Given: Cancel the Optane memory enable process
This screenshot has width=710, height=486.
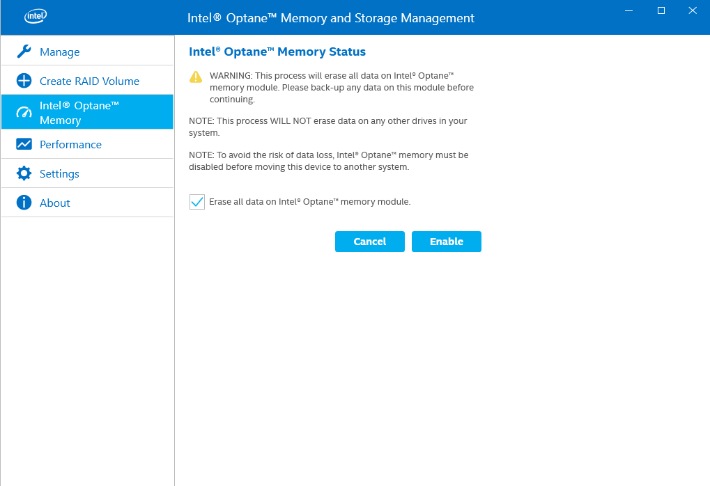Looking at the screenshot, I should (x=369, y=242).
